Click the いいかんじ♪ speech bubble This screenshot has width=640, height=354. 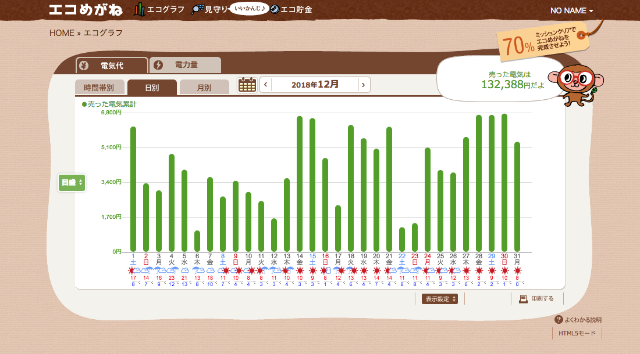click(x=249, y=9)
